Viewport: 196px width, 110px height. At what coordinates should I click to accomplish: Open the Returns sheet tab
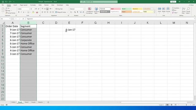point(40,102)
